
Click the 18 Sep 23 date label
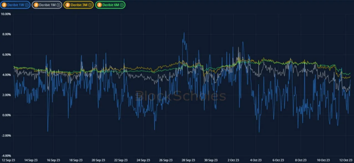click(x=76, y=160)
